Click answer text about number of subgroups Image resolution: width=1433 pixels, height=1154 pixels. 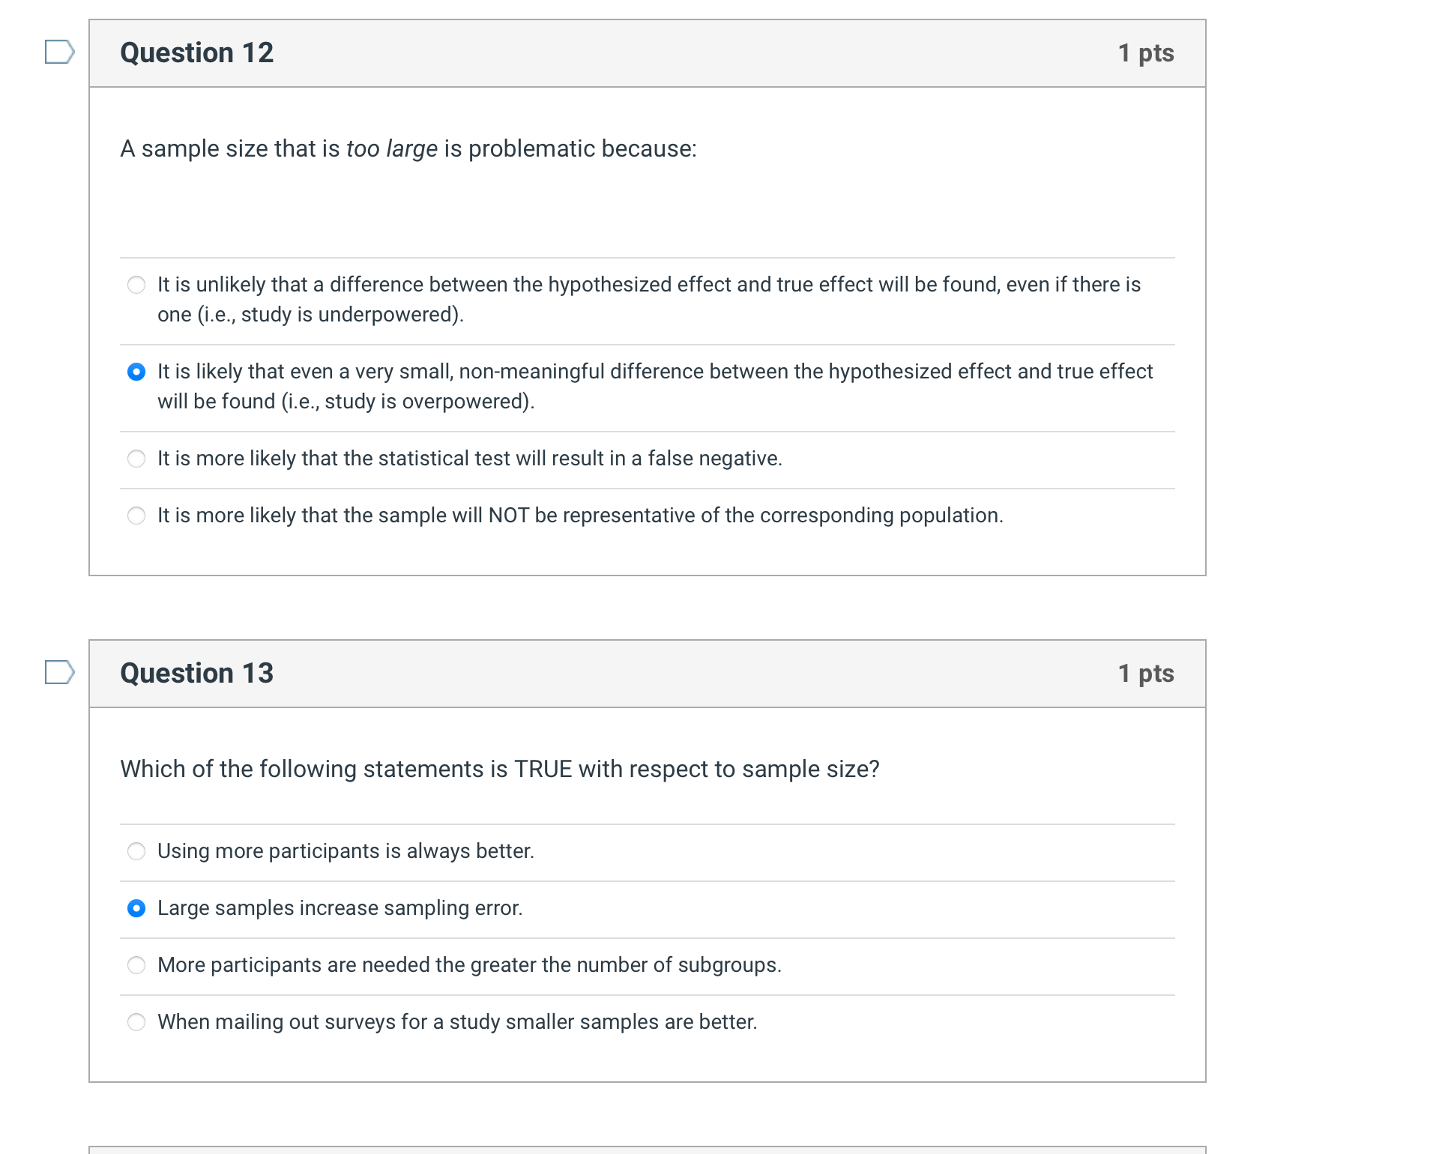[x=470, y=965]
